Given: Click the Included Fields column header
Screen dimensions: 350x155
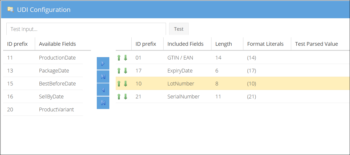Looking at the screenshot, I should tap(185, 44).
